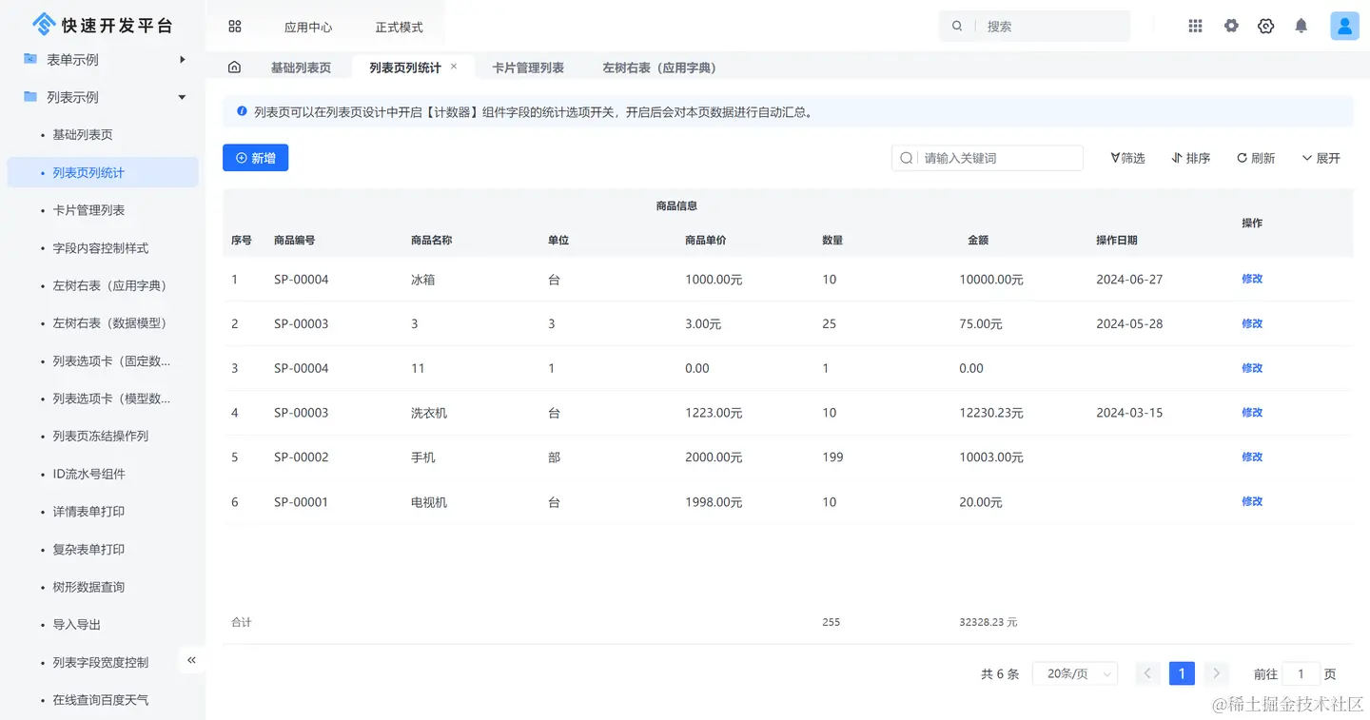Collapse the sidebar with double-arrow icon
This screenshot has width=1370, height=720.
coord(191,660)
